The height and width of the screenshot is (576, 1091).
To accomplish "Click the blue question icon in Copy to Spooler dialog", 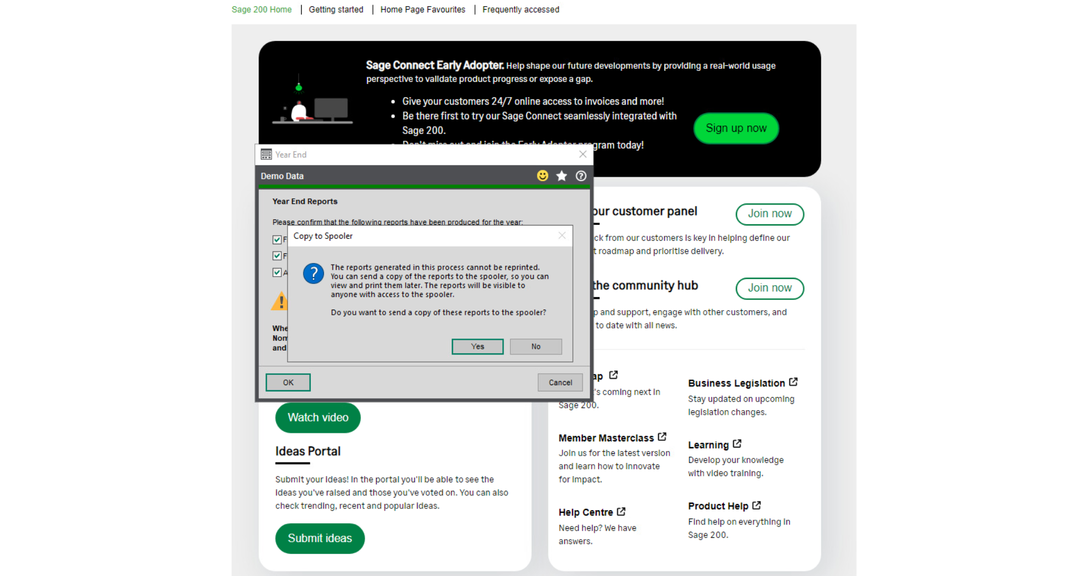I will point(313,273).
